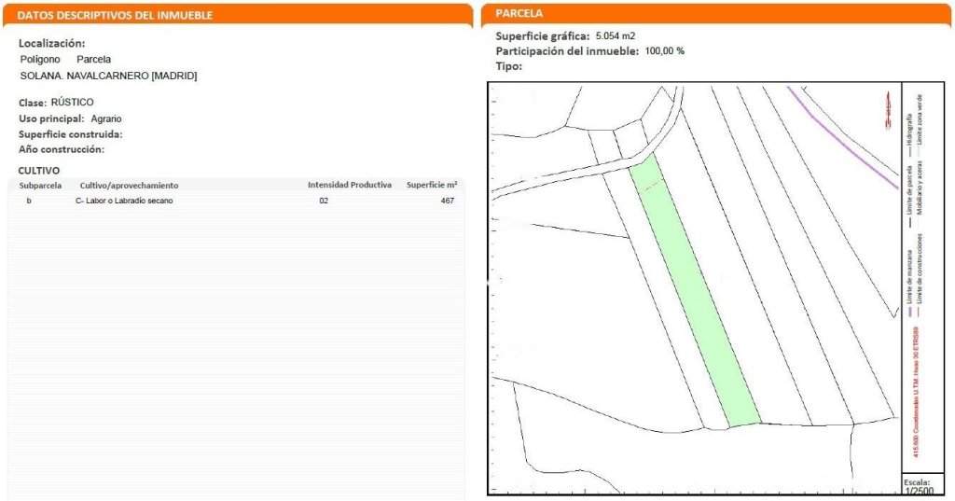Click the 'CULTIVO' section heading
Screen dimensions: 955x501
click(39, 171)
